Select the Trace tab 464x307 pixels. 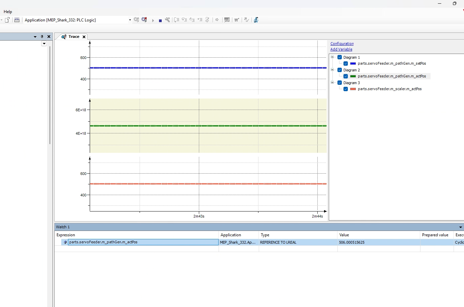point(74,37)
